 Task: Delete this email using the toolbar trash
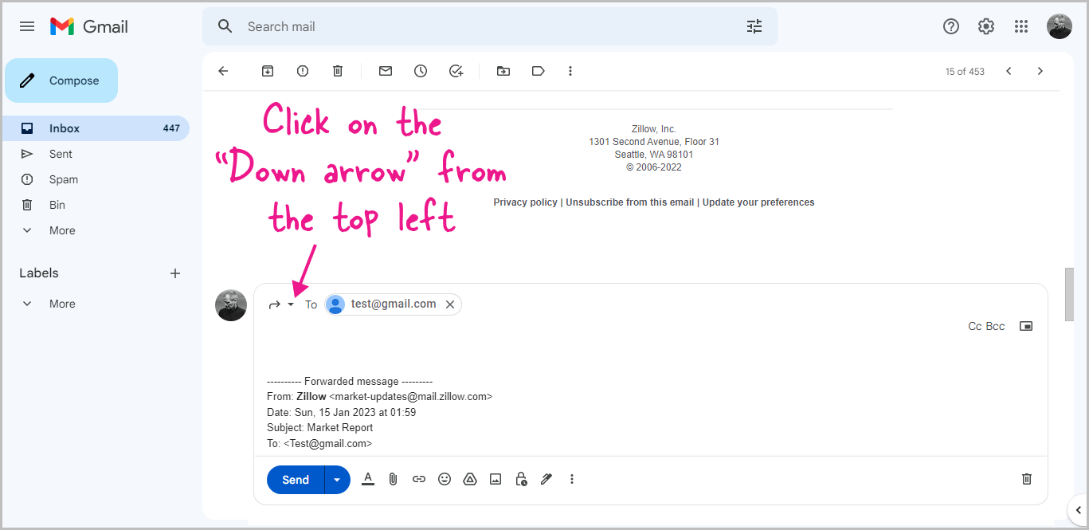point(337,71)
